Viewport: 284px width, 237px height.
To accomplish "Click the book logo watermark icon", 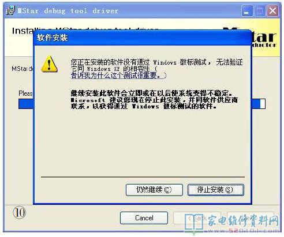I will tap(194, 224).
